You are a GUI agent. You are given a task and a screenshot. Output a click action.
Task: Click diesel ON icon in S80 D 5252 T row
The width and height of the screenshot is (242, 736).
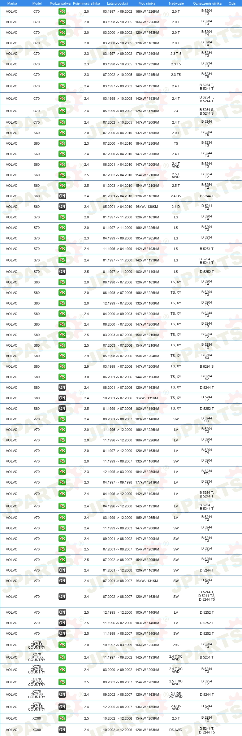62,409
